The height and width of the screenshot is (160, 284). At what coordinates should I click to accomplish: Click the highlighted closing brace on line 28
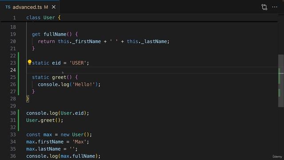point(28,99)
